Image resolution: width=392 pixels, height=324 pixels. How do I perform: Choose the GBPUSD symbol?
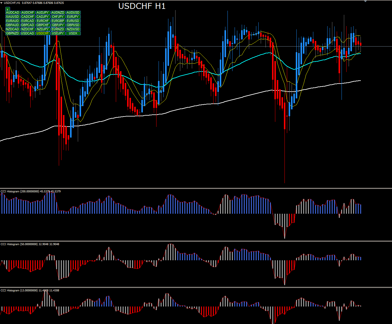pyautogui.click(x=73, y=25)
